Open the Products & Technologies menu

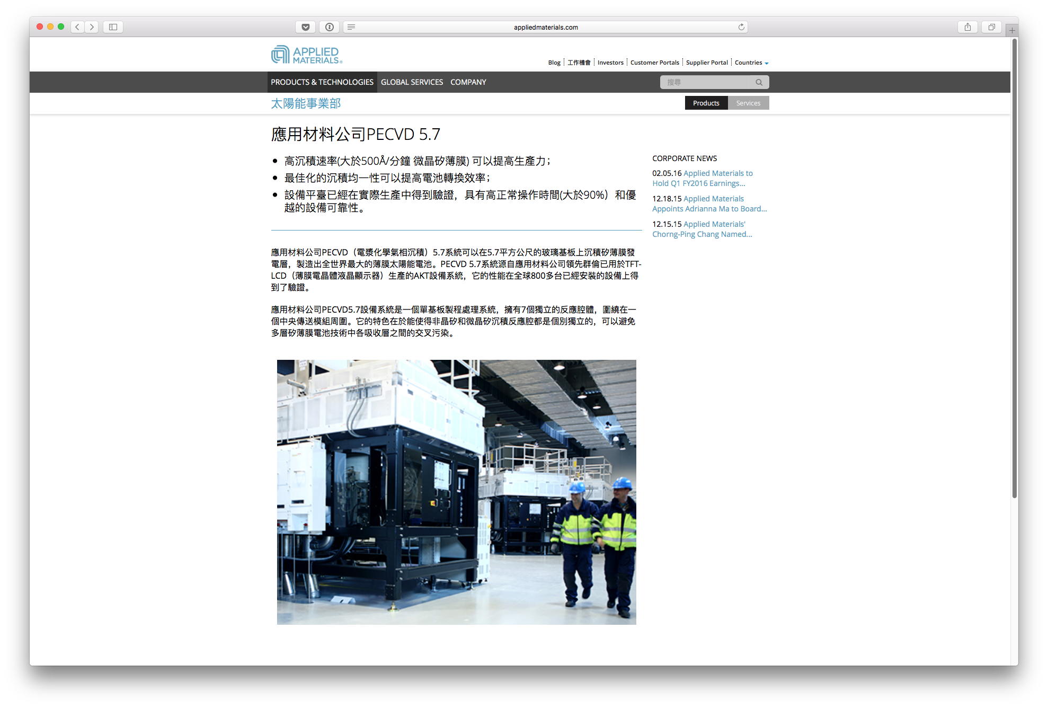[x=322, y=82]
